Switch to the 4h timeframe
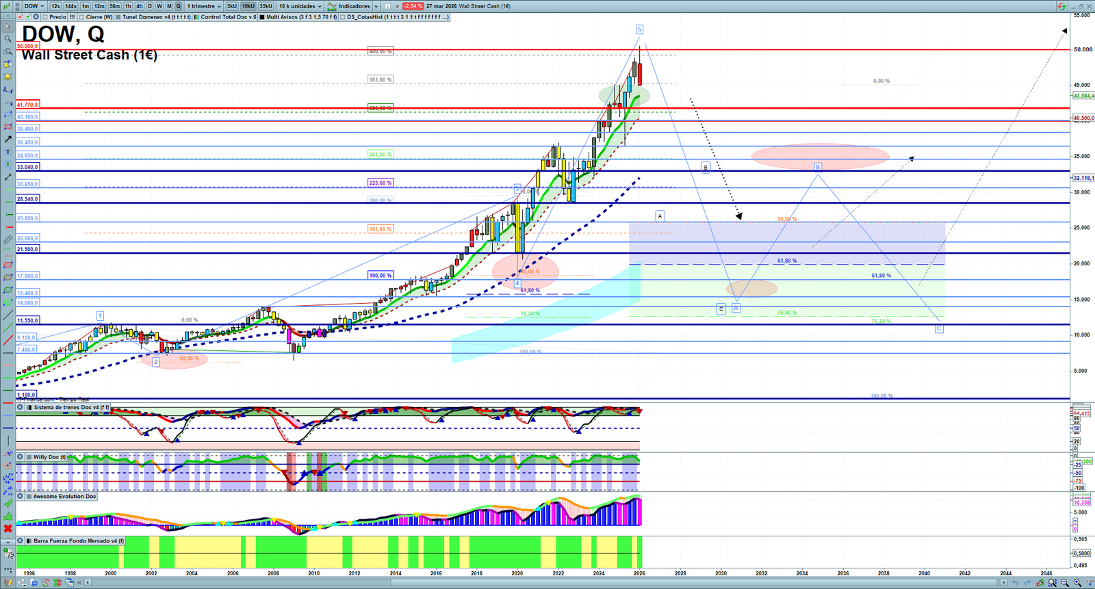 (140, 6)
